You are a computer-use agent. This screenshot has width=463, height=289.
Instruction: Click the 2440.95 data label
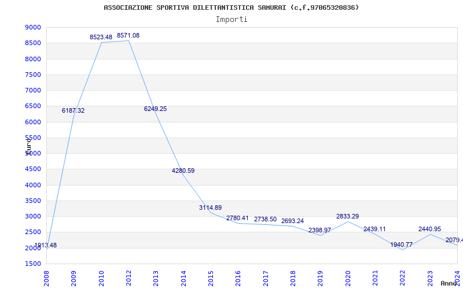point(429,229)
